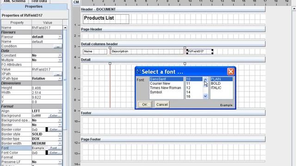Open the Flavour dropdown
296x166 pixels.
coord(60,37)
